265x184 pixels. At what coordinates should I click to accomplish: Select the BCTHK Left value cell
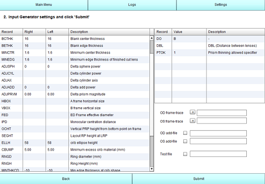click(58, 39)
